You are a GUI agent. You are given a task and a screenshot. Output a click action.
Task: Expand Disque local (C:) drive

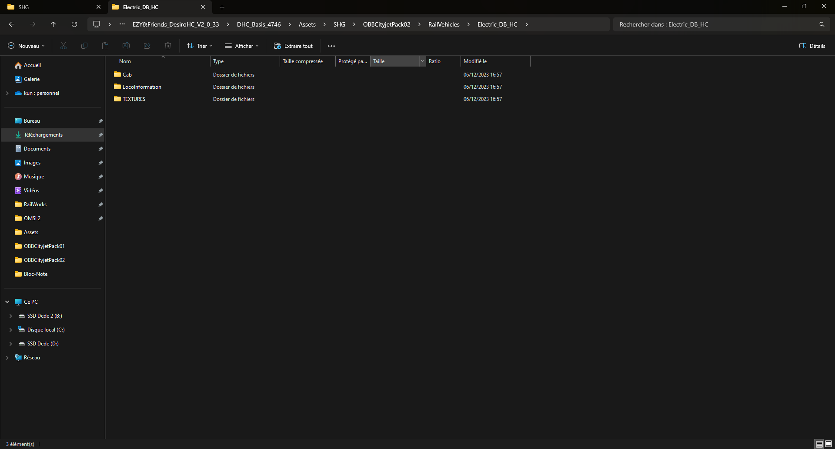pyautogui.click(x=10, y=330)
